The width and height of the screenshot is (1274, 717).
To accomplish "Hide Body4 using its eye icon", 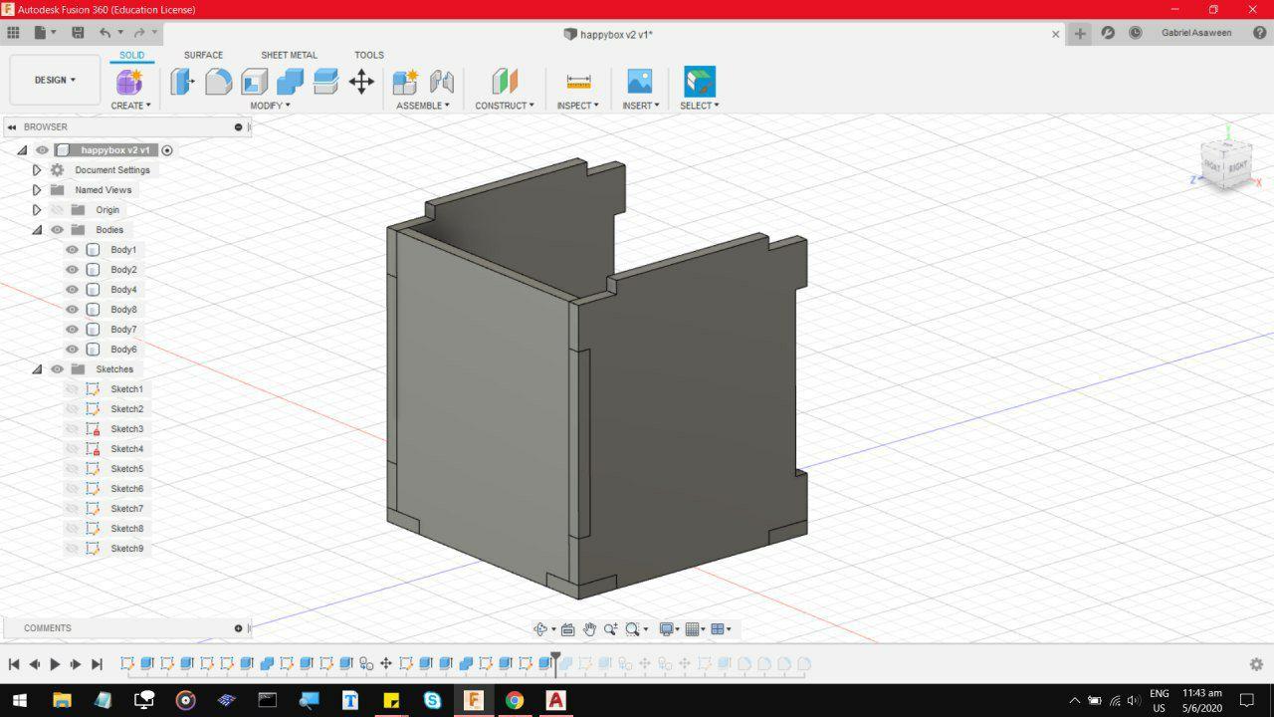I will pos(72,290).
